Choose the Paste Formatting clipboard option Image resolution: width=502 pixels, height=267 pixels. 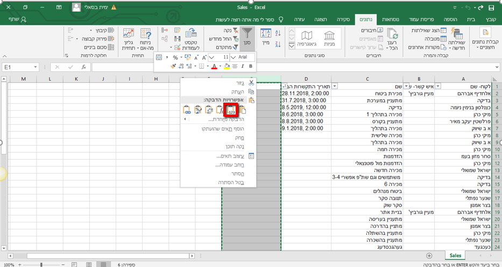pos(198,110)
